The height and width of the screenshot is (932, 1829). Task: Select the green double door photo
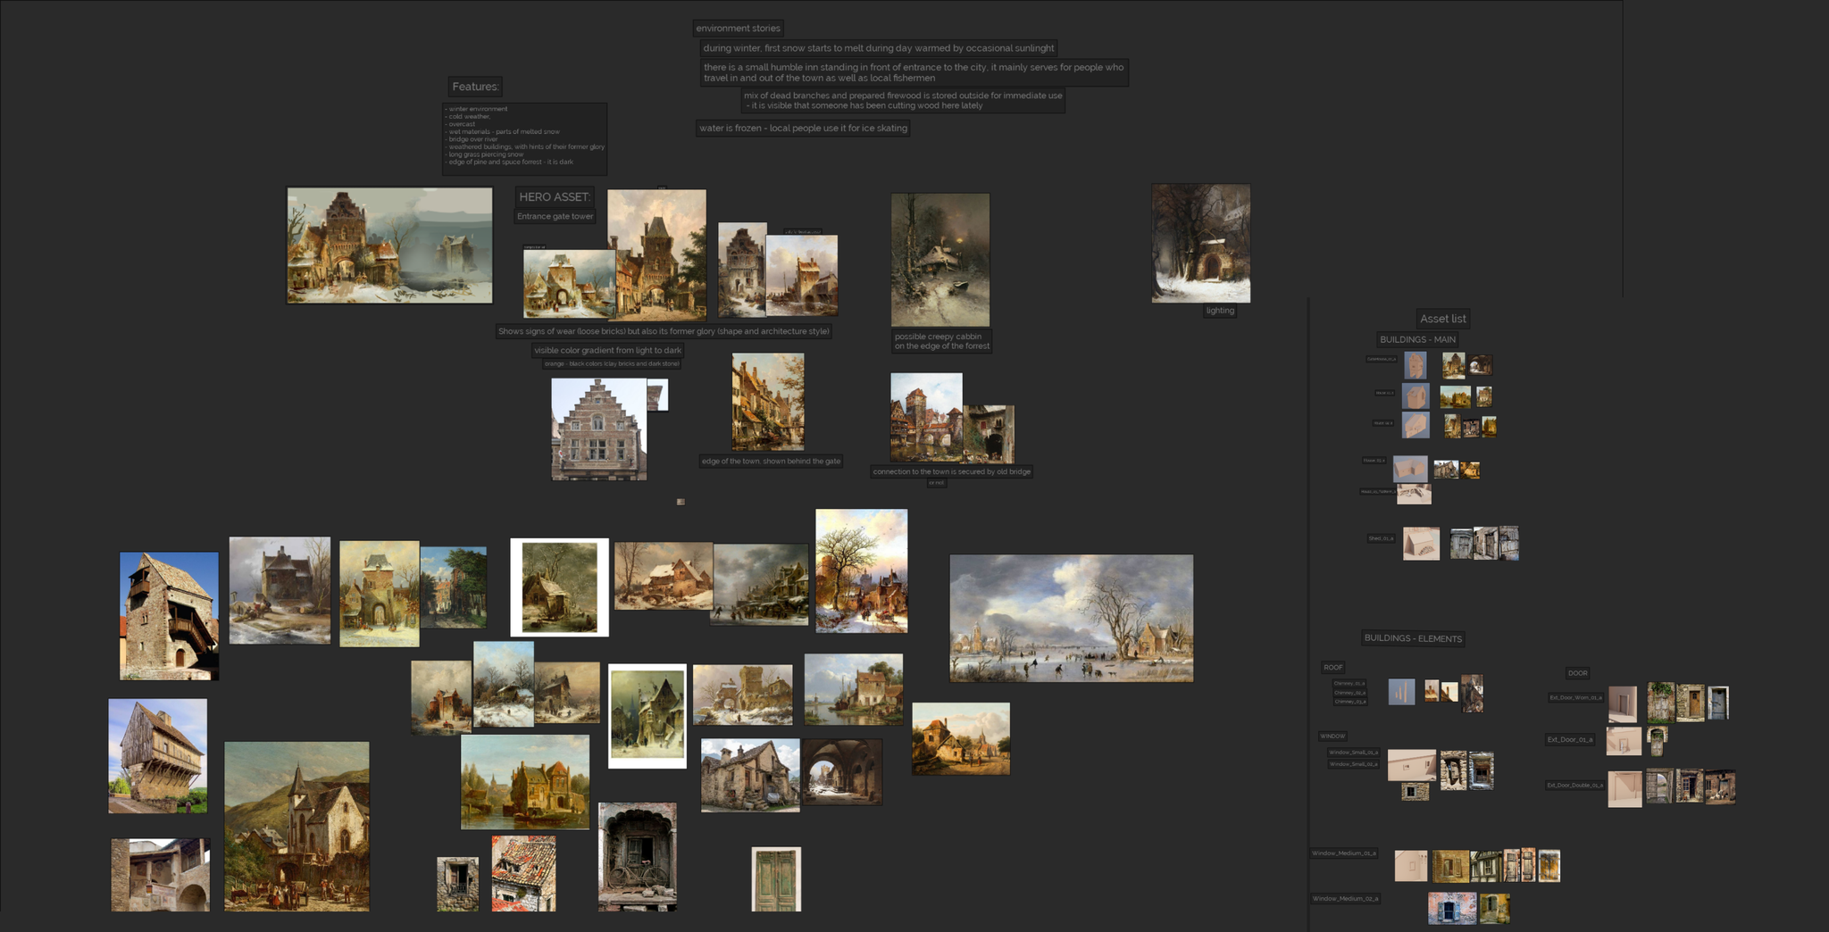point(776,879)
